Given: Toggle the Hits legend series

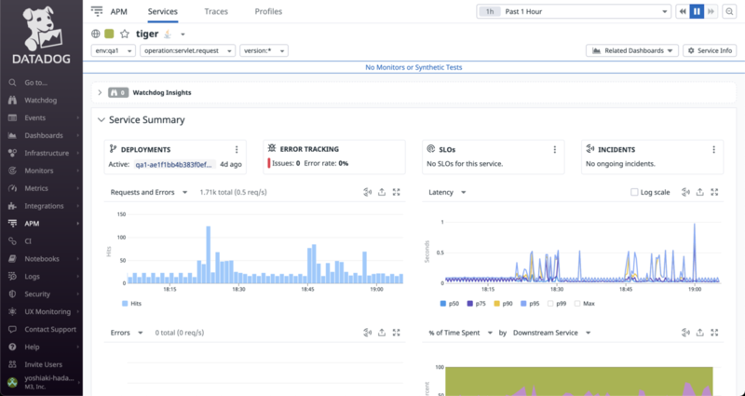Looking at the screenshot, I should [131, 304].
